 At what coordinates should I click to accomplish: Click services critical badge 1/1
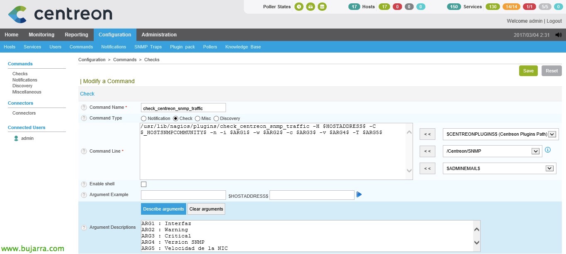529,7
